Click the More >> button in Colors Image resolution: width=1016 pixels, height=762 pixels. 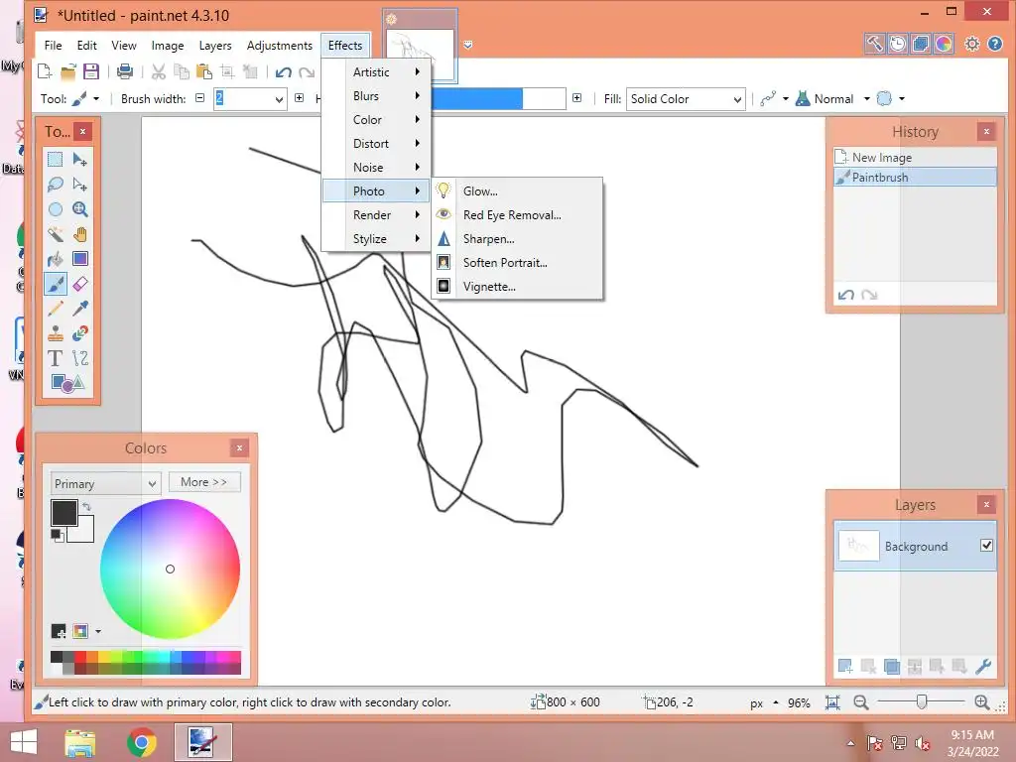click(204, 482)
